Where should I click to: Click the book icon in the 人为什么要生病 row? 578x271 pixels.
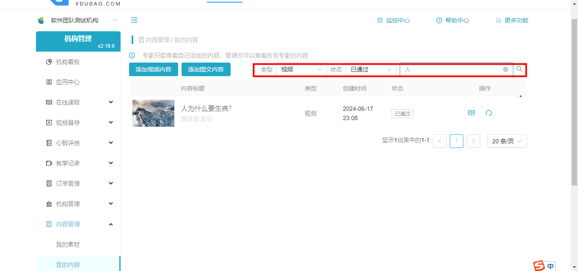(x=471, y=113)
